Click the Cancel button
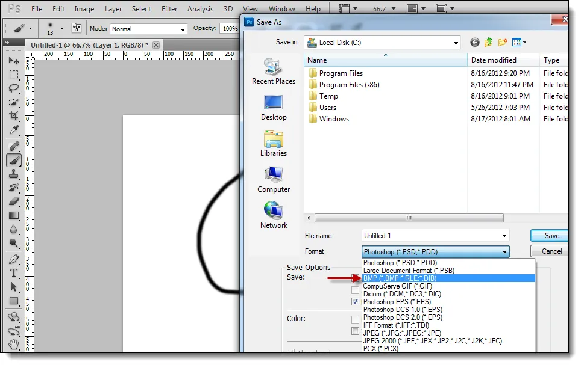The image size is (581, 365). (550, 251)
